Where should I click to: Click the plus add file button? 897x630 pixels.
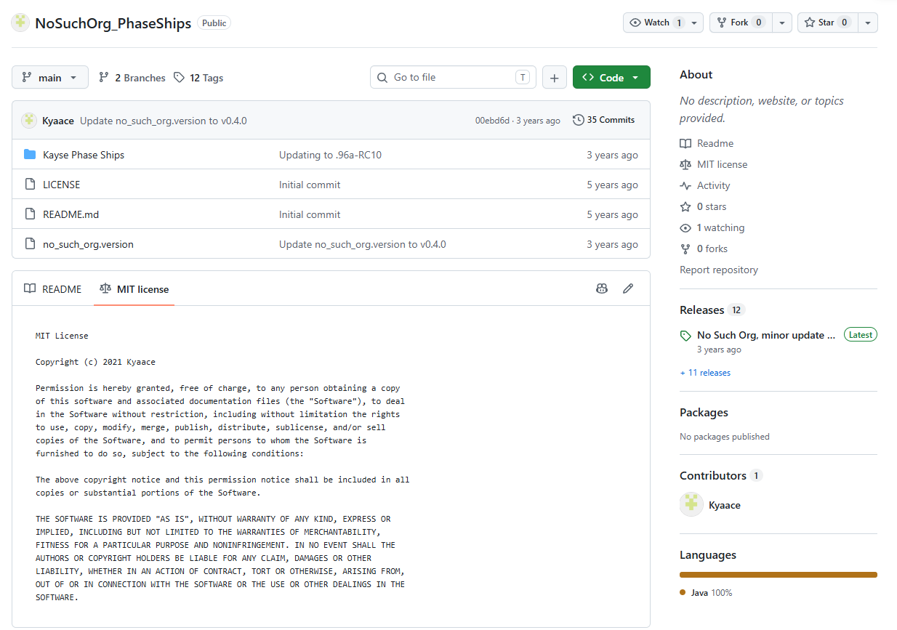[555, 78]
